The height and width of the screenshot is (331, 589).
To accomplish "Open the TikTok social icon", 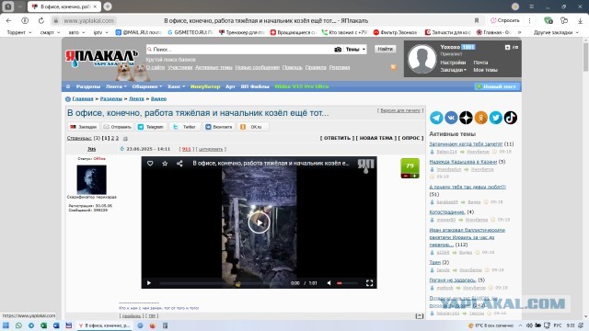I will [511, 118].
